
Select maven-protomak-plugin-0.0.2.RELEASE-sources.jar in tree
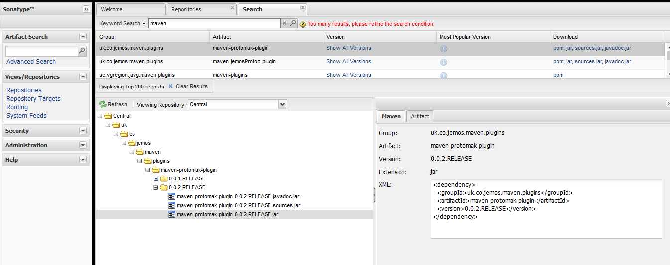(x=239, y=205)
